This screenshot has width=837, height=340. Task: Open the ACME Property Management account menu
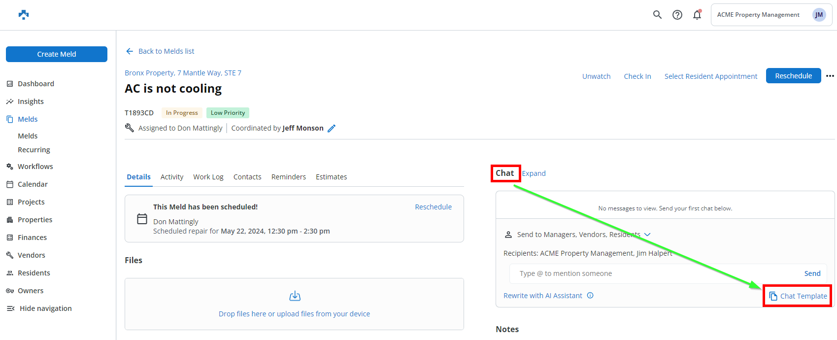point(771,15)
